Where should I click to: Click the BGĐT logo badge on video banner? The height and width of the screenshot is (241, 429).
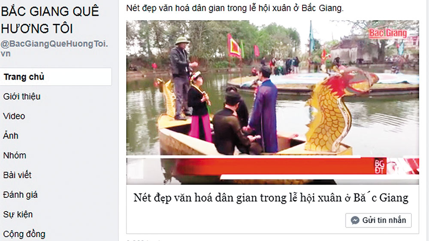380,167
